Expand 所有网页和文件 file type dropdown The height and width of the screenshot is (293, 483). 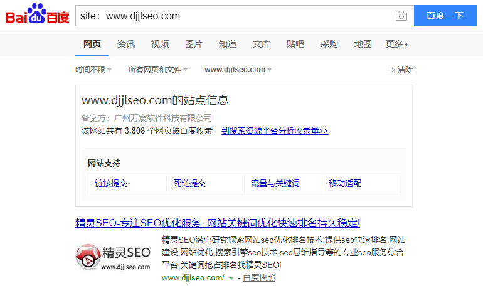[158, 70]
